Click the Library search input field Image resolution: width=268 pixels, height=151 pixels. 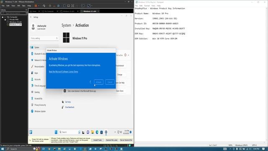[x=13, y=13]
